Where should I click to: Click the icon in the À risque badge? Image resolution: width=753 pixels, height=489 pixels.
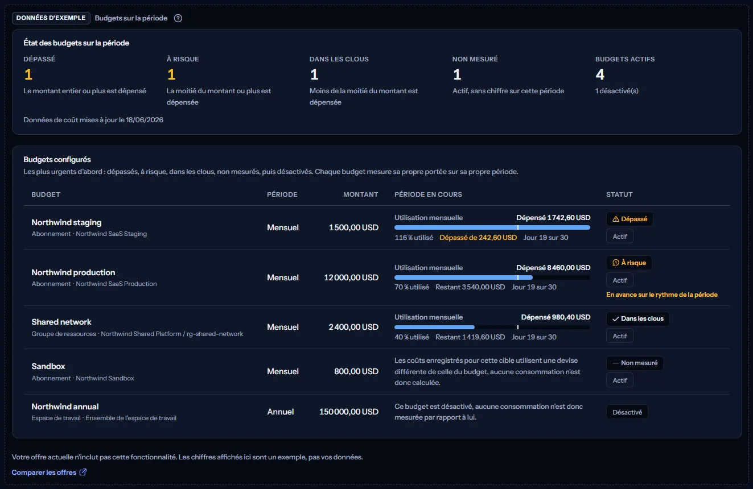point(615,263)
